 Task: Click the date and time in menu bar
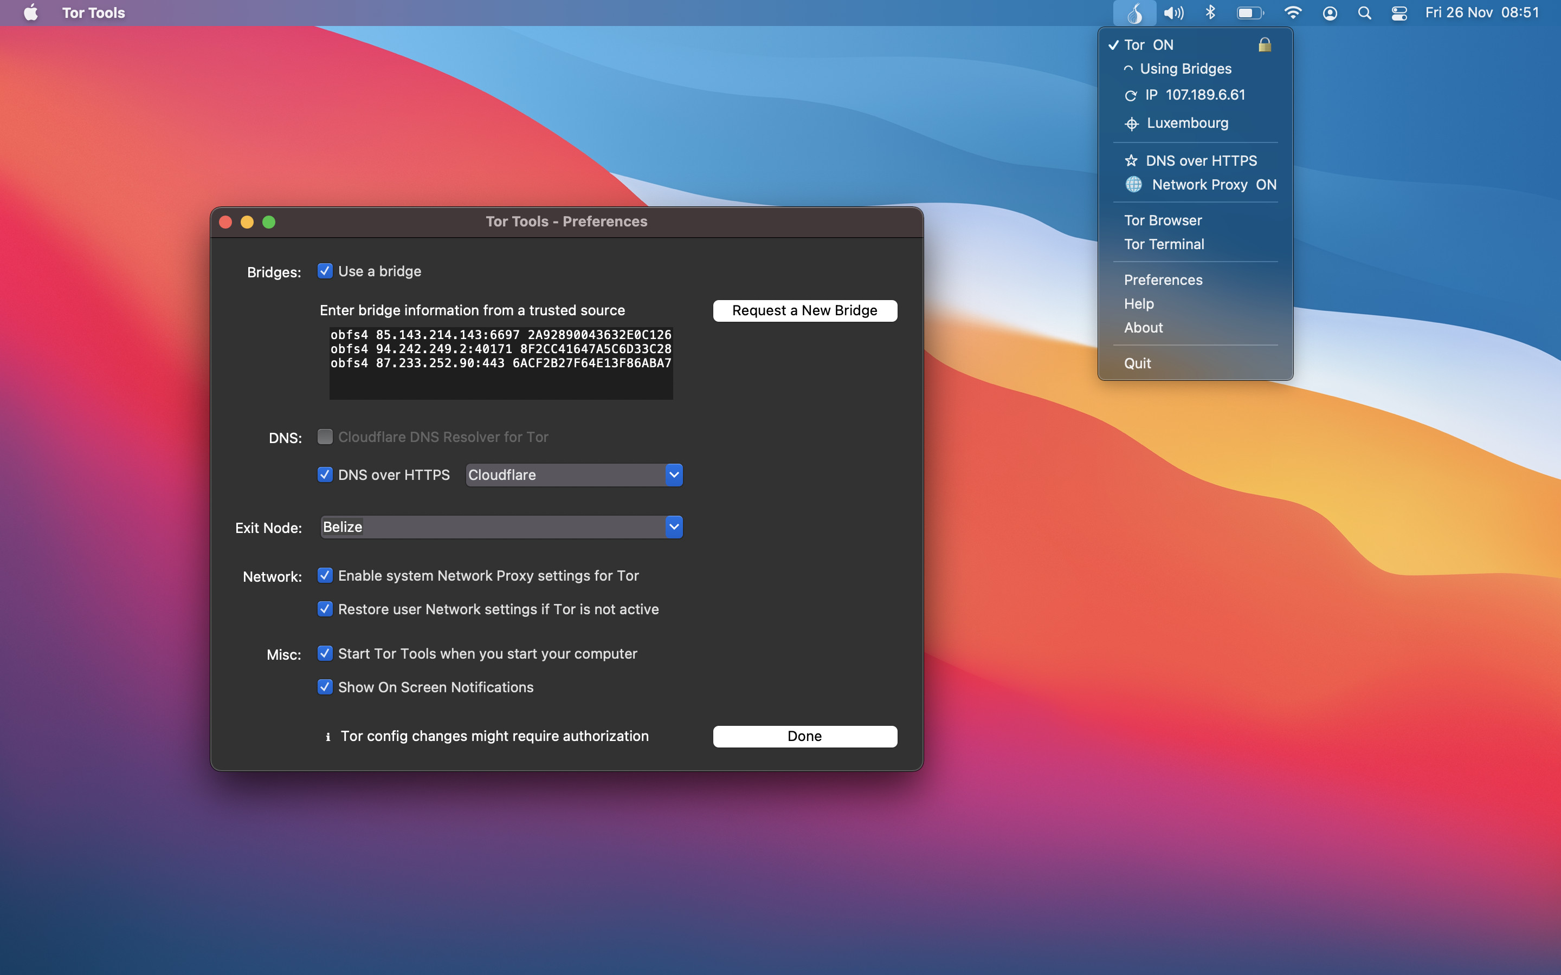pos(1482,13)
